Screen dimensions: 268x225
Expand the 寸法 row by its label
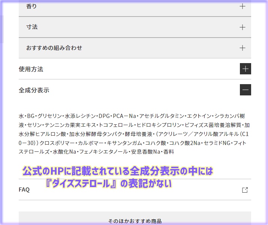coord(32,27)
